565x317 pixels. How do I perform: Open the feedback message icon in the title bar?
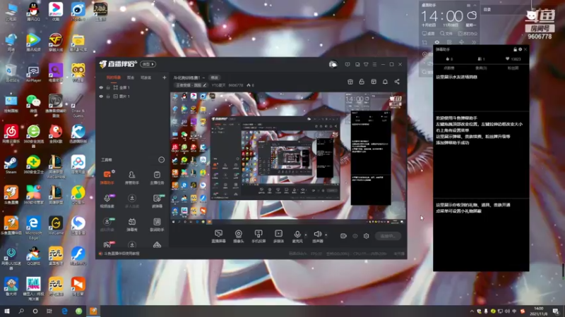click(x=347, y=64)
